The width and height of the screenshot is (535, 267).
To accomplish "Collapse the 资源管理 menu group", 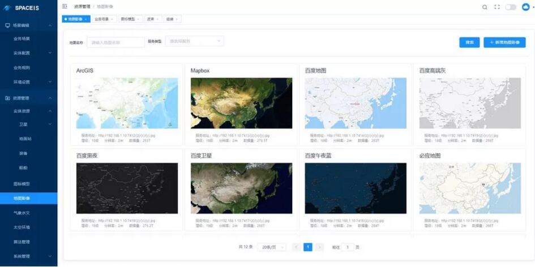I will [x=50, y=98].
